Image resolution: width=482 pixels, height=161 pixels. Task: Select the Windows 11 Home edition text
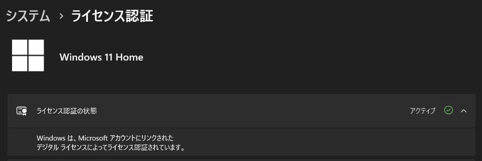[101, 57]
